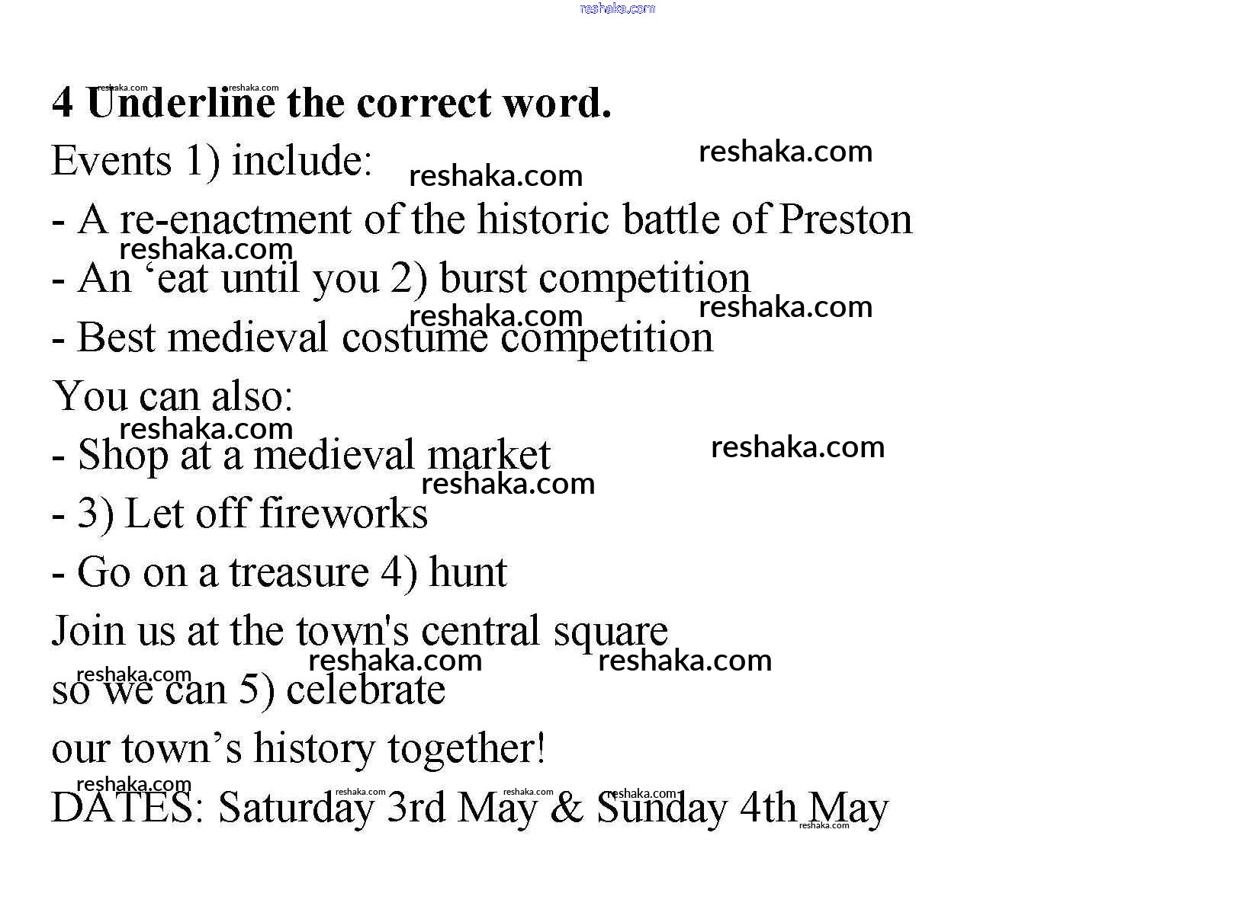Select the word "hunt" after number 4)
This screenshot has width=1234, height=919.
(x=468, y=572)
